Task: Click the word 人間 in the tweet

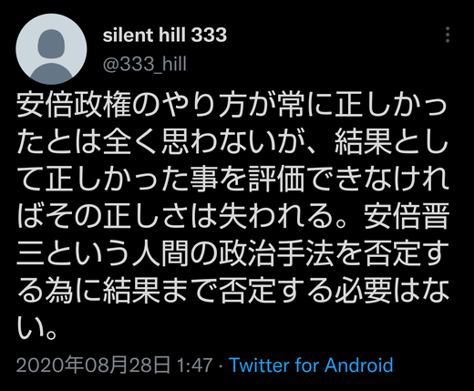Action: point(160,252)
